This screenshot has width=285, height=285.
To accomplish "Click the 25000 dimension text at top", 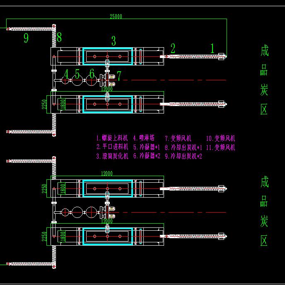I will tap(116, 16).
